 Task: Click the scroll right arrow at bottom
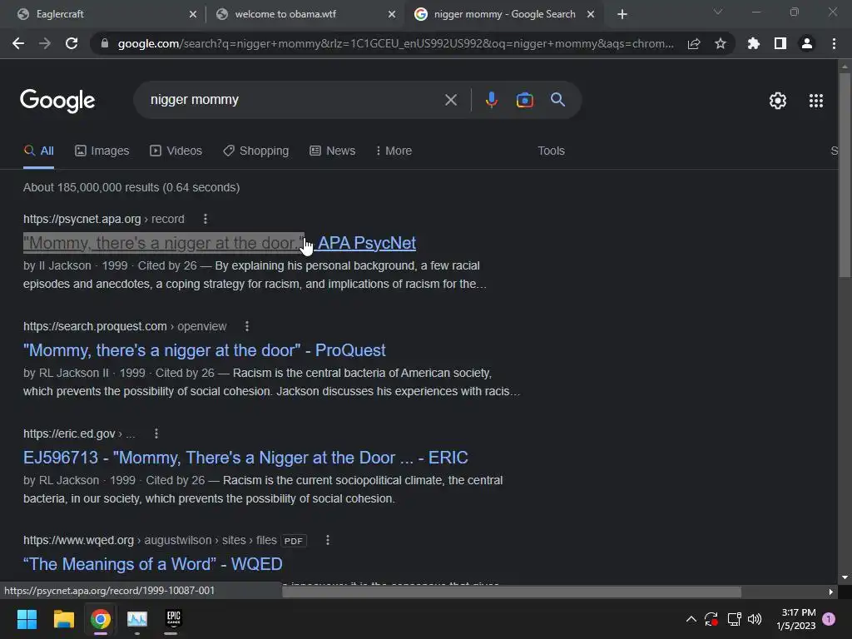831,592
